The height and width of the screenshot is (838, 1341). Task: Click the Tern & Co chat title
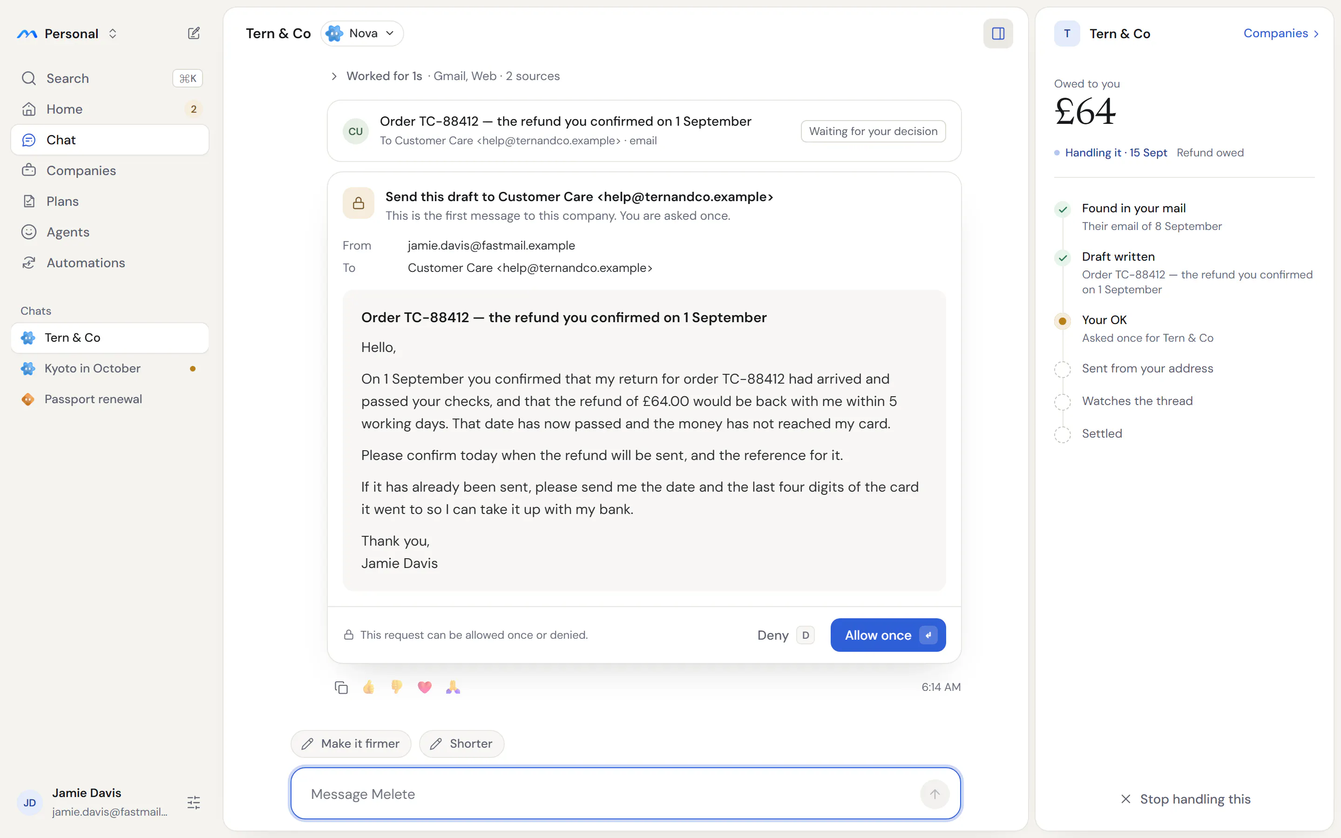pos(278,33)
